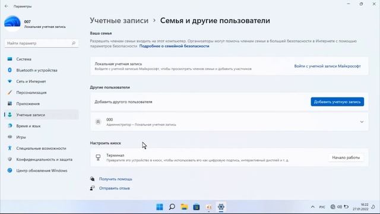Viewport: 380px width, 214px height.
Task: Focus the Найти параметр search field
Action: click(42, 43)
